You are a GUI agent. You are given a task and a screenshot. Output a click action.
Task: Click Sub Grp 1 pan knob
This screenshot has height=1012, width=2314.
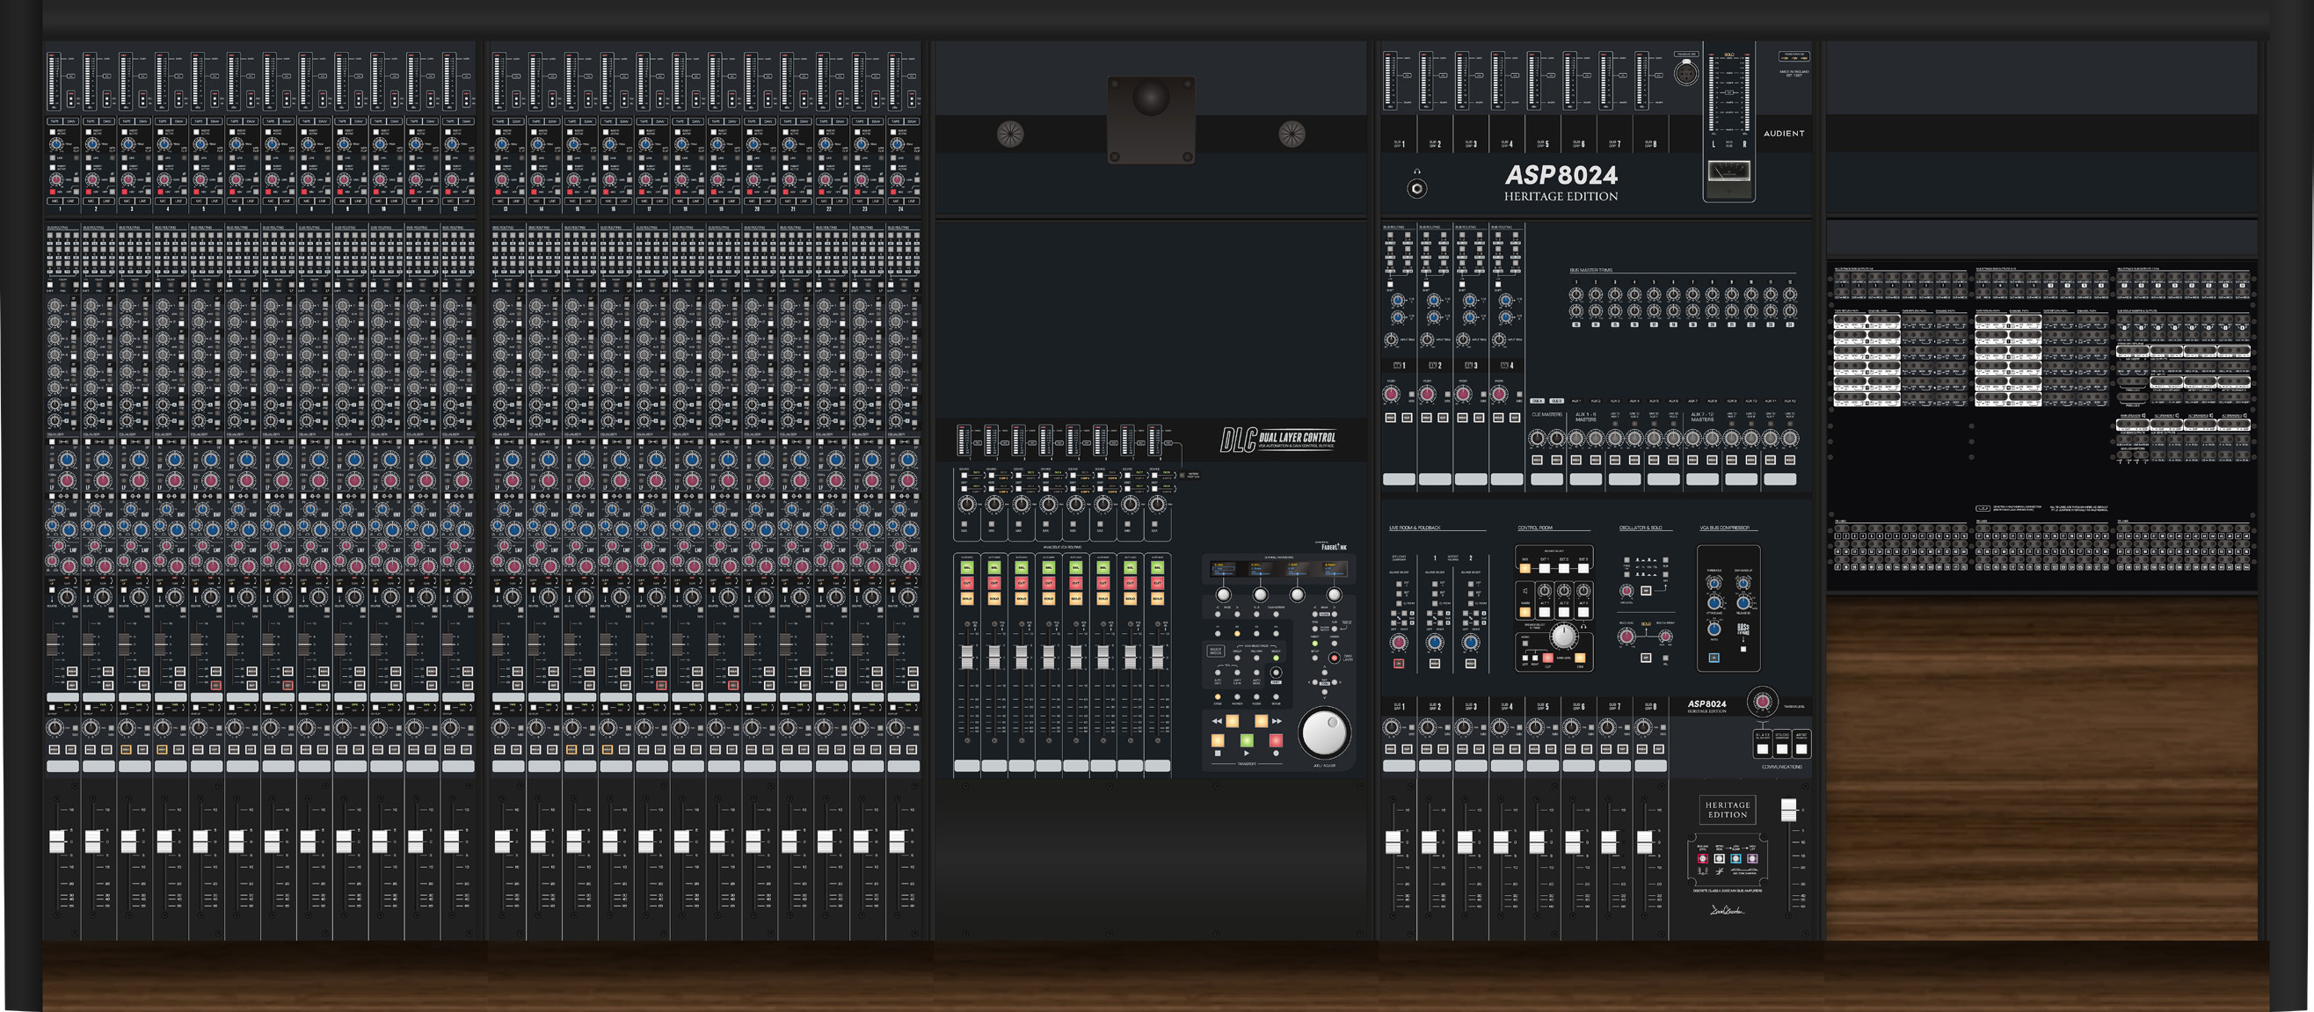point(1392,727)
